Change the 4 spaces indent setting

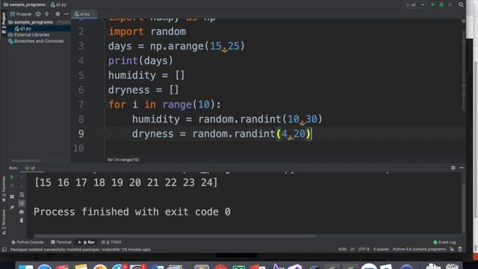381,250
